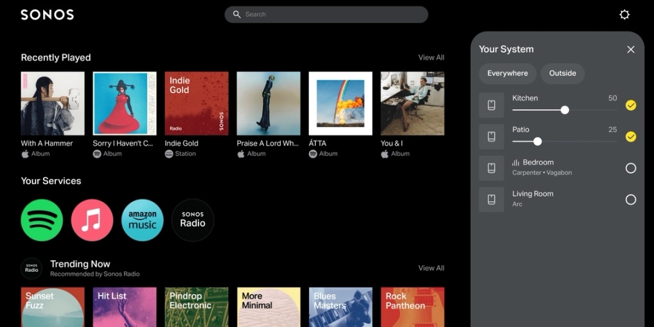This screenshot has width=654, height=327.
Task: Click the Kitchen volume slider handle
Action: (x=565, y=110)
